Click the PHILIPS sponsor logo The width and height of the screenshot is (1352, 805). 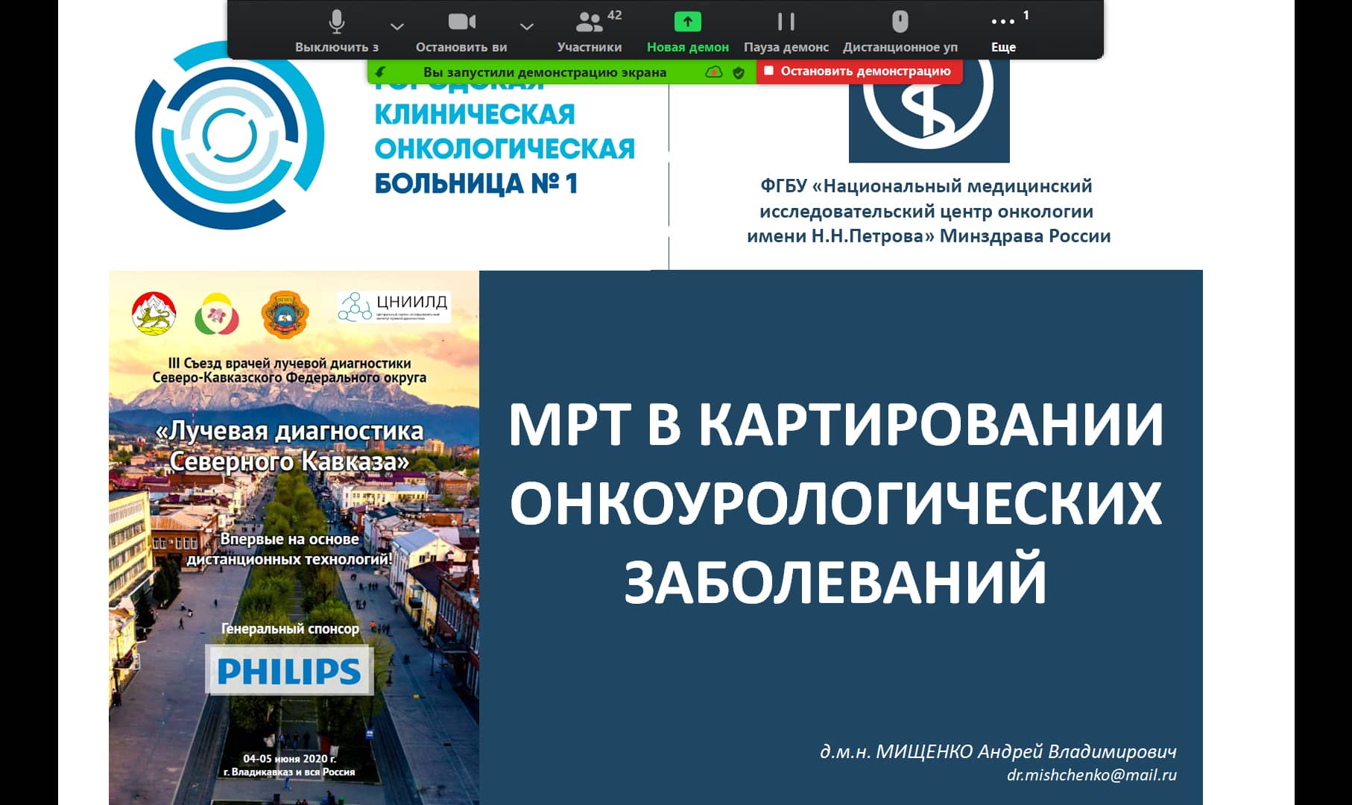pyautogui.click(x=289, y=671)
